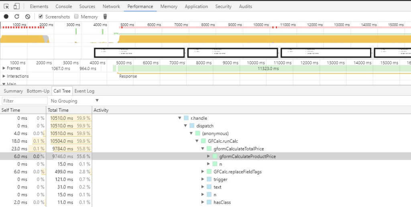The image size is (411, 207).
Task: Expand the trigger tree node
Action: (x=203, y=179)
